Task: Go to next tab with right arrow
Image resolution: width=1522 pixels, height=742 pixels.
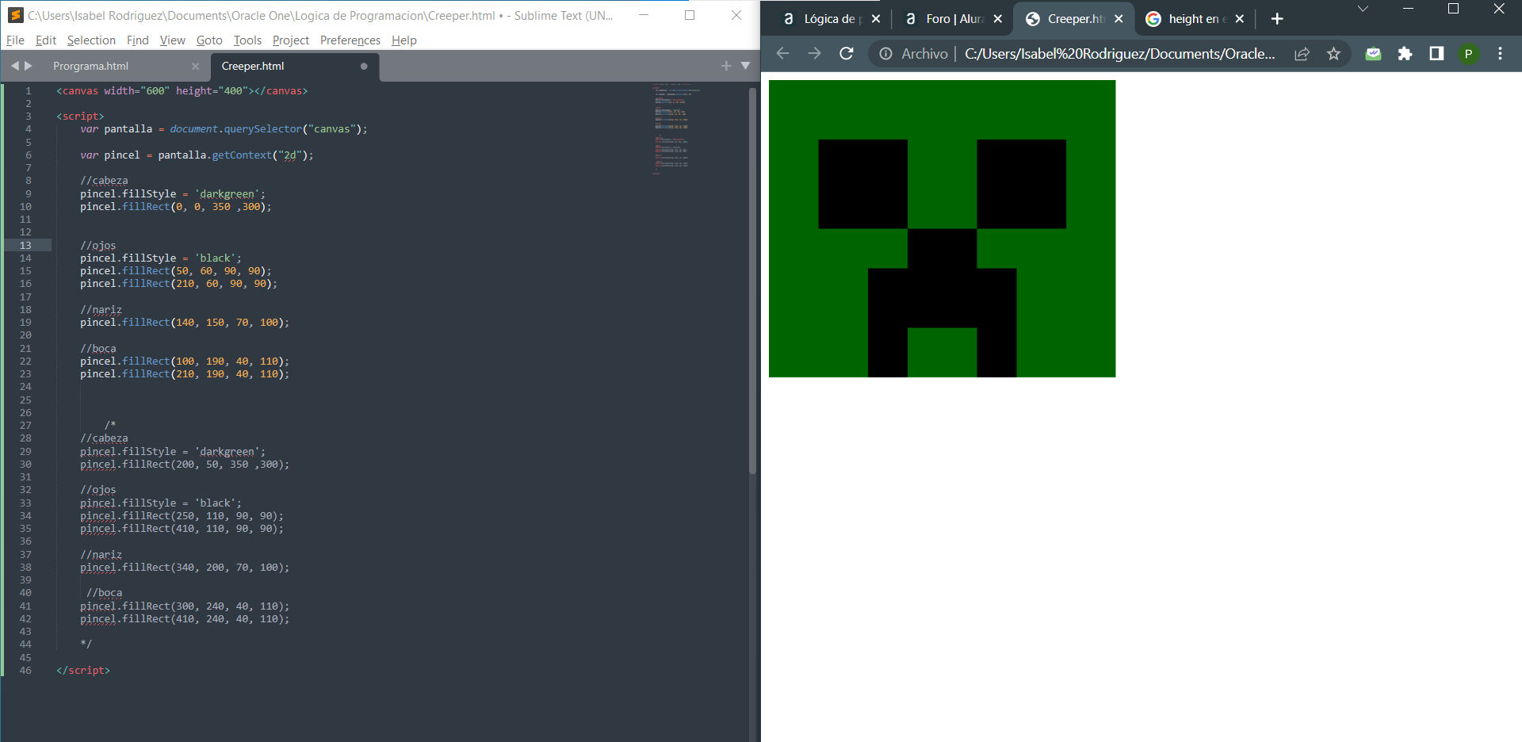Action: pos(29,66)
